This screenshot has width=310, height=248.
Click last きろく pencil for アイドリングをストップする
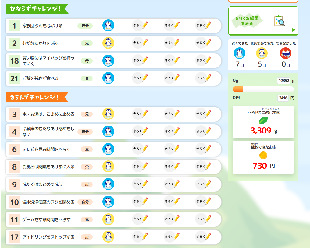pos(204,237)
